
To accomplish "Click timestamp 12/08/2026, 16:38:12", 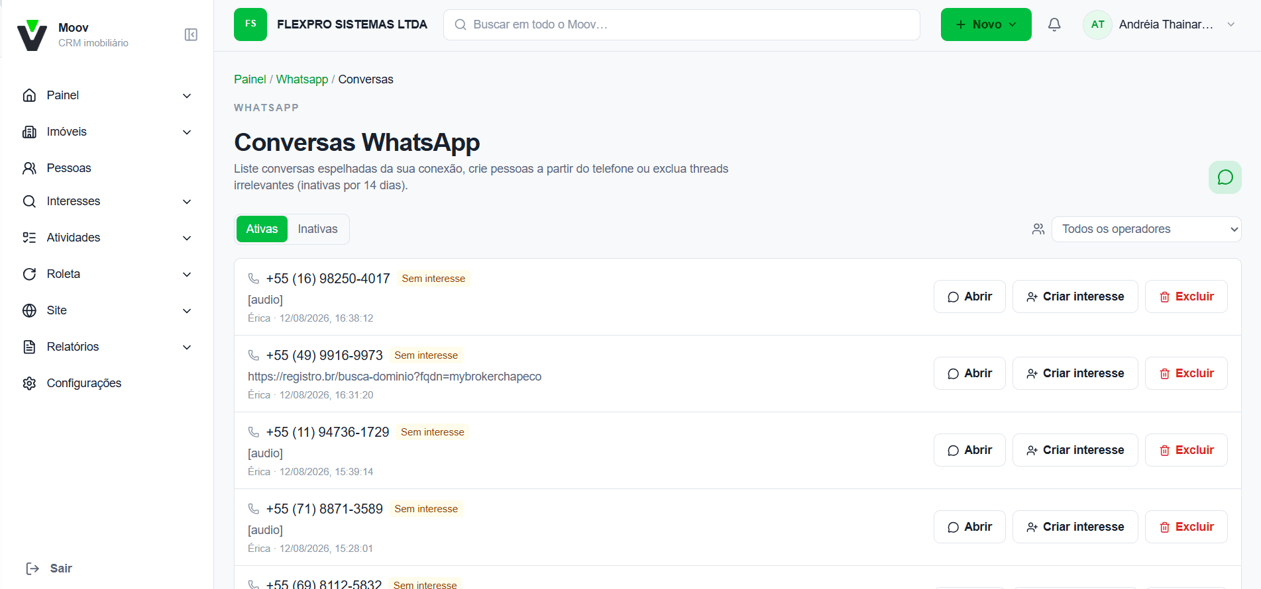I will click(x=326, y=318).
